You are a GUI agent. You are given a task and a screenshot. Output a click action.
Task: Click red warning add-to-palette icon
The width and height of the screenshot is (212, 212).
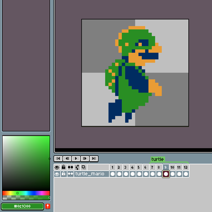[48, 206]
